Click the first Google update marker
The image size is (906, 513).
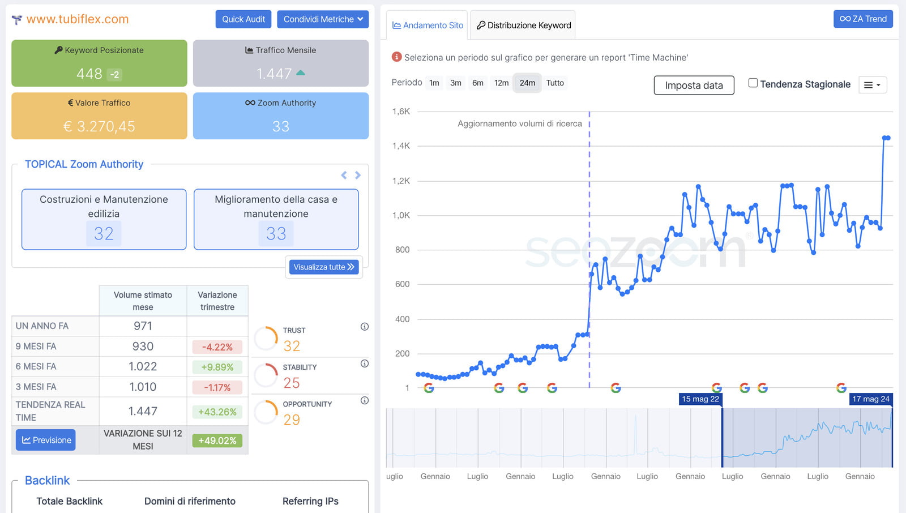click(x=429, y=388)
